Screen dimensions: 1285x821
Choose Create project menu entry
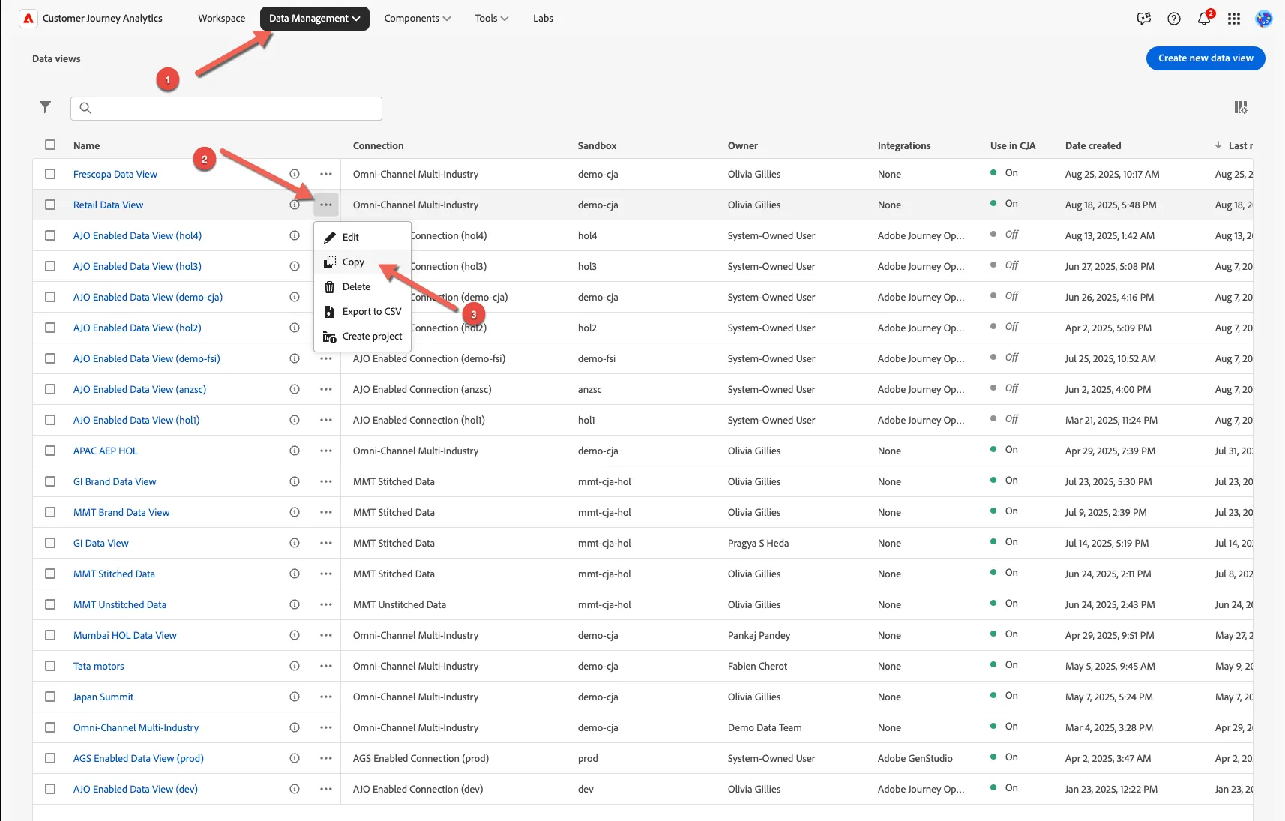click(x=362, y=336)
